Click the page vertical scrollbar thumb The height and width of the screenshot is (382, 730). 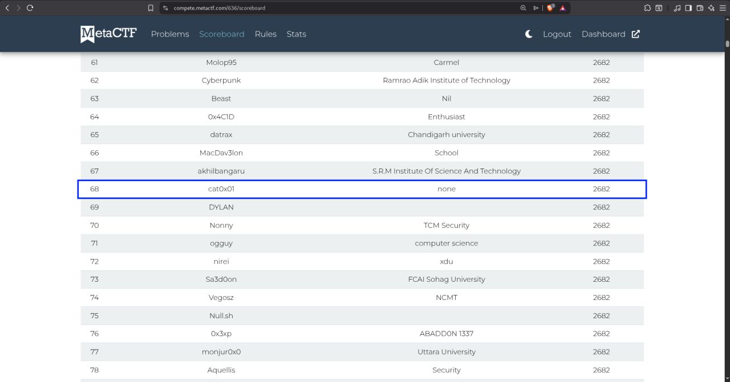pos(727,43)
